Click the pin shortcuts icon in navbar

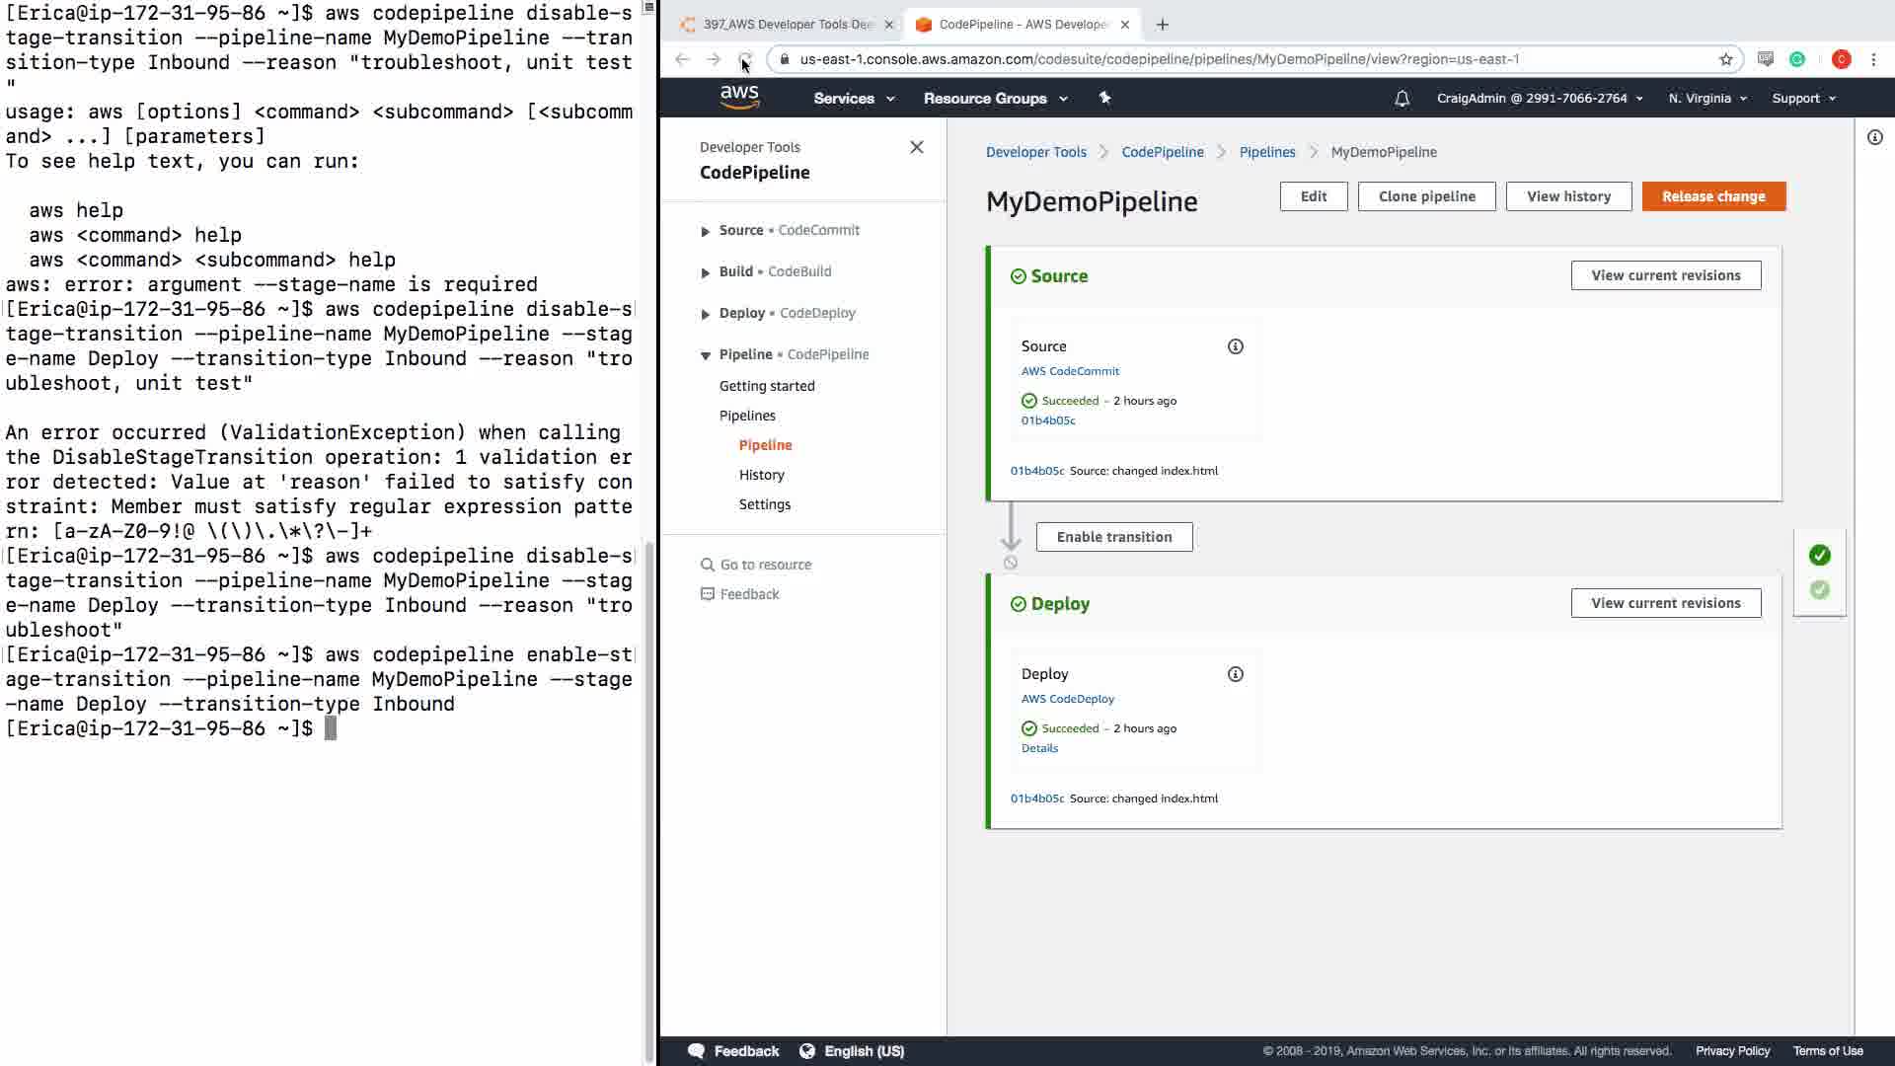[1104, 98]
